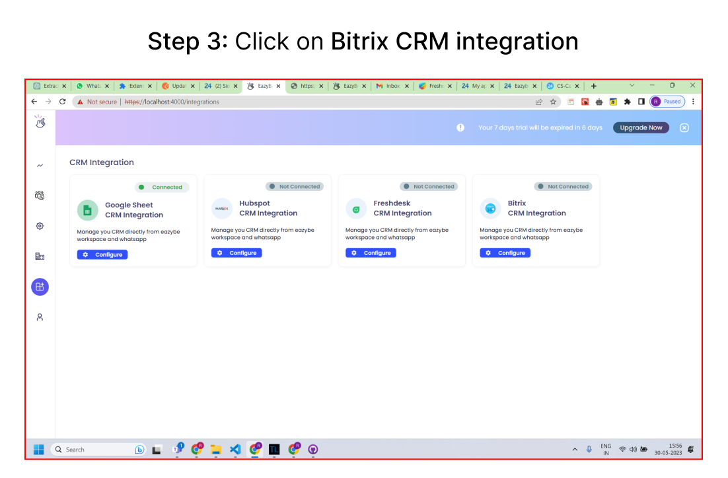Click the Freshdesk logo icon
The image size is (728, 478).
coord(356,209)
